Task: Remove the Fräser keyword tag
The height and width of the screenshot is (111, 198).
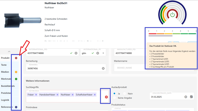Action: tap(36, 94)
